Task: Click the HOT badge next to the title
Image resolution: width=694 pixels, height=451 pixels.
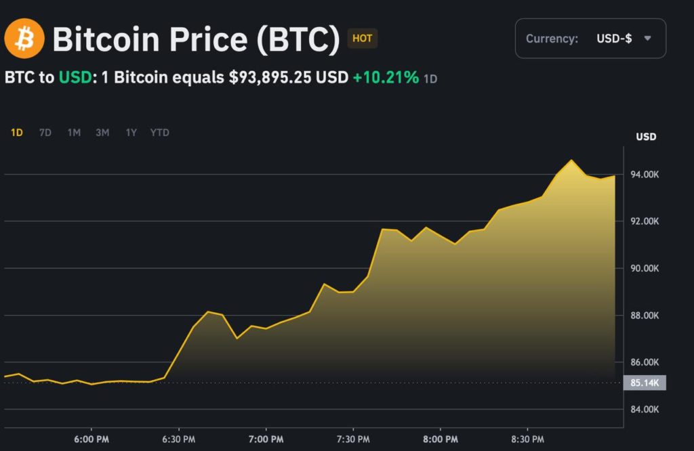Action: pos(362,39)
